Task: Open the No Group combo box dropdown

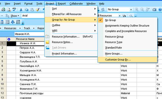Action: (x=131, y=10)
